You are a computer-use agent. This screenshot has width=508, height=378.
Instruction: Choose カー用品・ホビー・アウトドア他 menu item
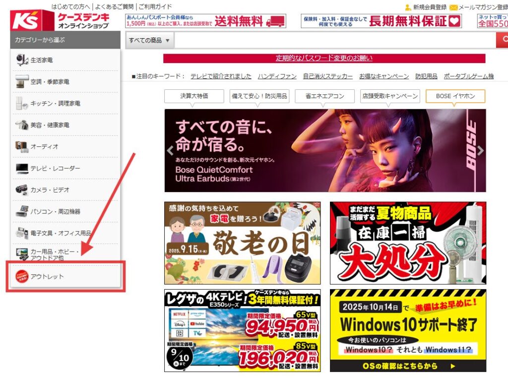[65, 254]
